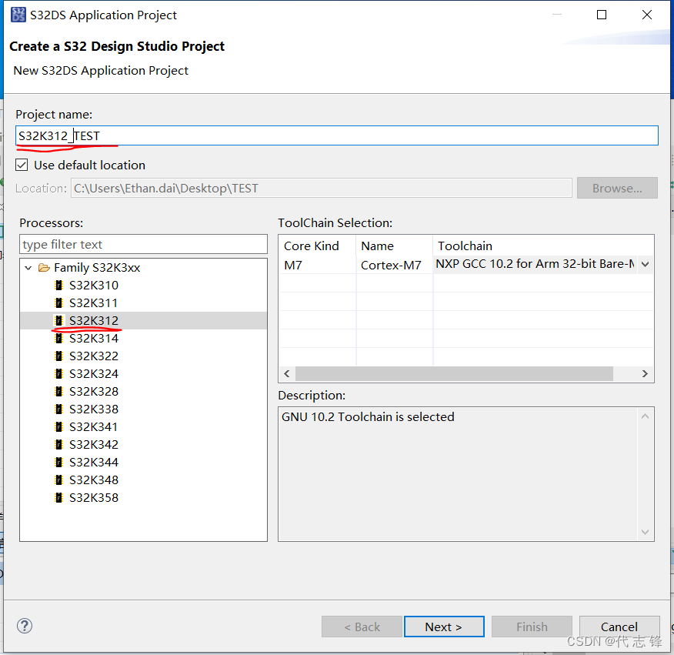Viewport: 674px width, 655px height.
Task: Select S32K322 processor label
Action: click(x=94, y=356)
